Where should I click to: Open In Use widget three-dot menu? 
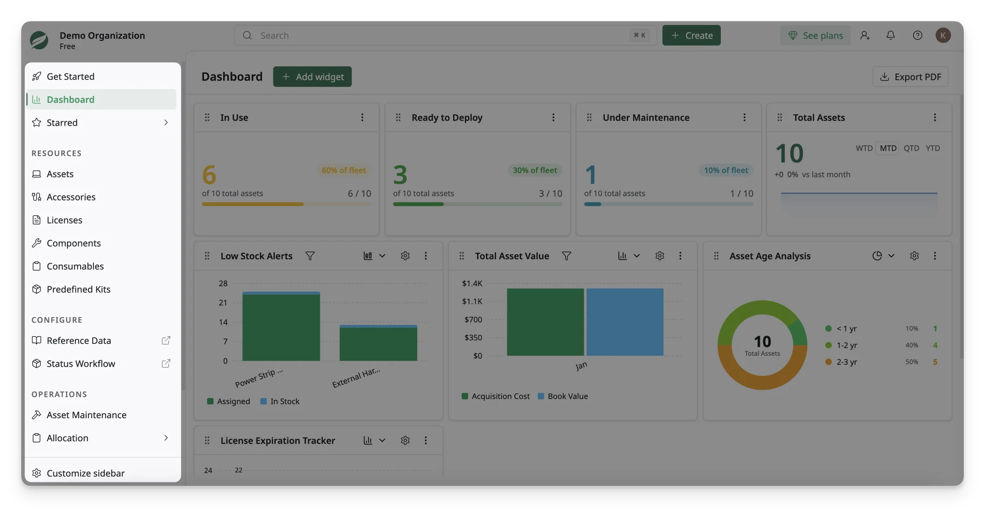362,117
